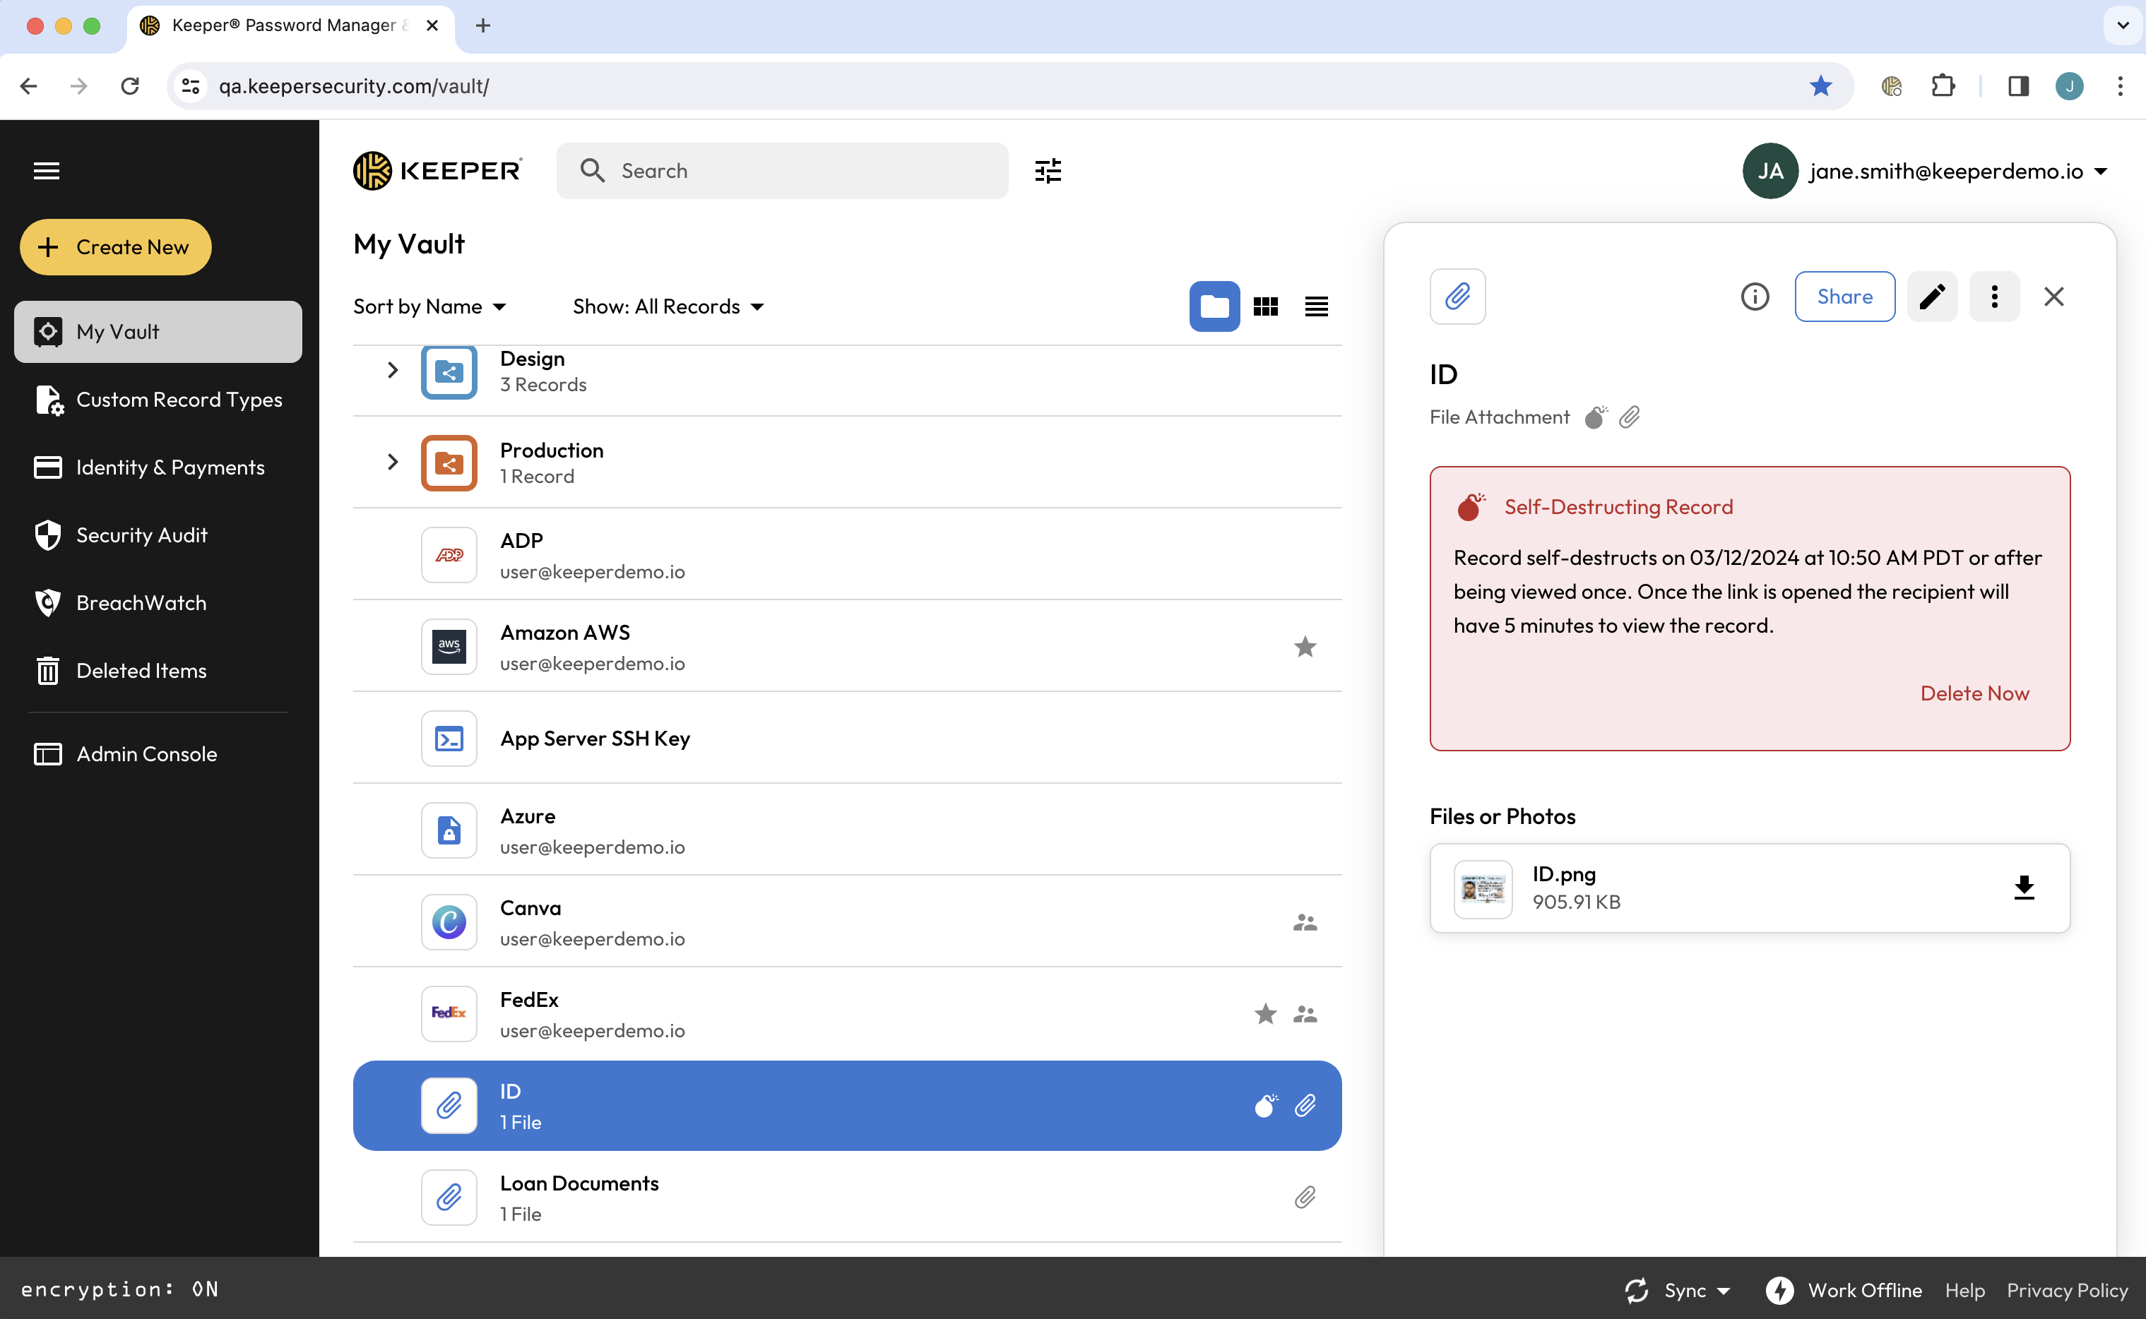
Task: Click the Delete Now link
Action: tap(1974, 693)
